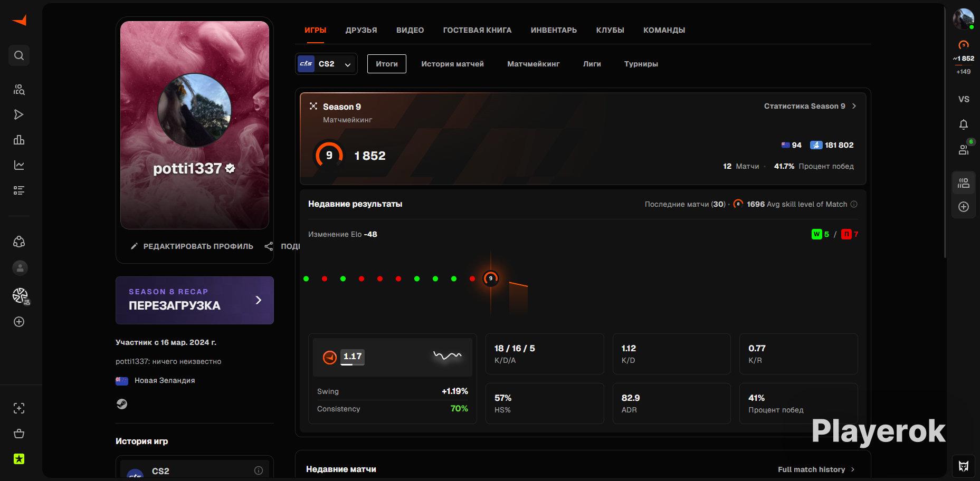The height and width of the screenshot is (481, 980).
Task: Switch to the ВИДЕО tab
Action: [x=410, y=30]
